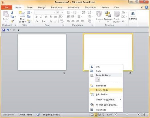Click the Redo icon in Quick Access toolbar
The width and height of the screenshot is (150, 118).
tap(14, 30)
